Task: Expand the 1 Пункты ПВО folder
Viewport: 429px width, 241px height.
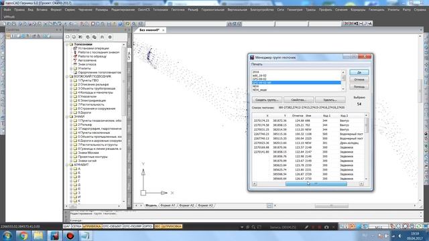Action: point(71,80)
